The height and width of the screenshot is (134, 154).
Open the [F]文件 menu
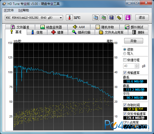tap(9, 10)
